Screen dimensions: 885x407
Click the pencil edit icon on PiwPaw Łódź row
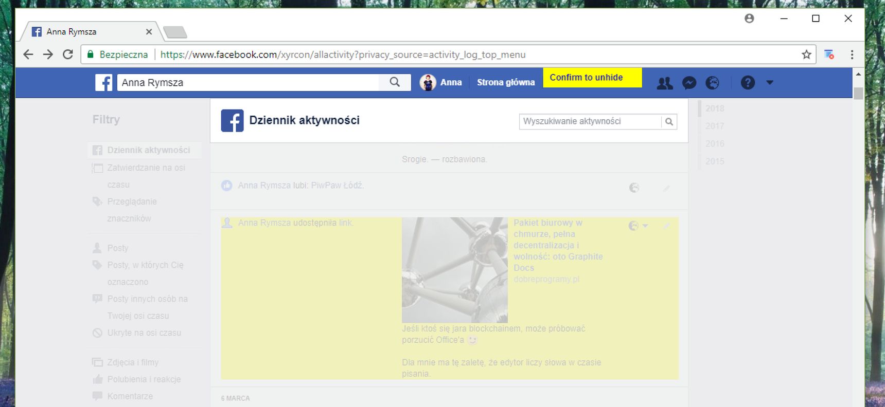(x=666, y=188)
